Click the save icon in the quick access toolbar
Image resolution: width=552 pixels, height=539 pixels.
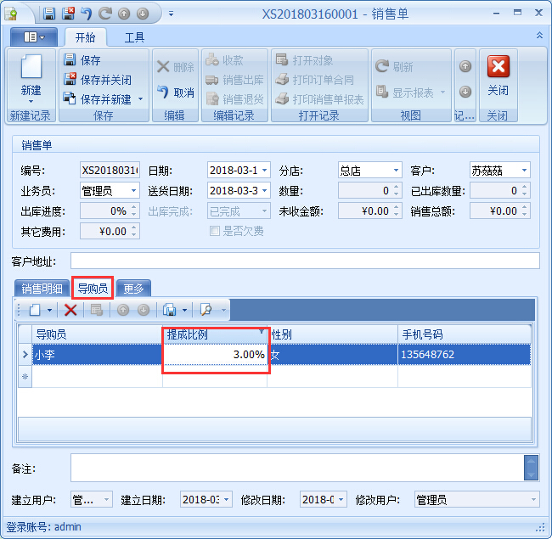[x=49, y=14]
